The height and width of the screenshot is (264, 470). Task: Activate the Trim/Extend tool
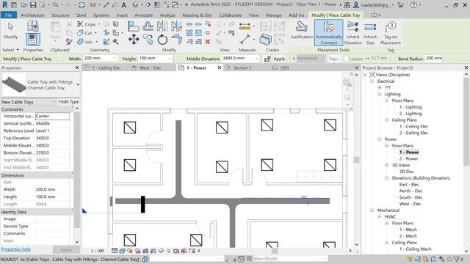pos(176,39)
